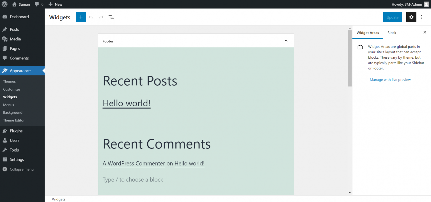Click the Howdy, SM-Admin account text
The image size is (431, 202).
tap(407, 4)
